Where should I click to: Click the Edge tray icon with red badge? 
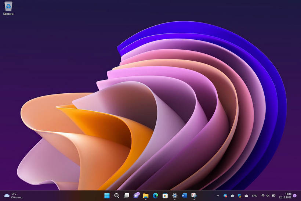225,196
